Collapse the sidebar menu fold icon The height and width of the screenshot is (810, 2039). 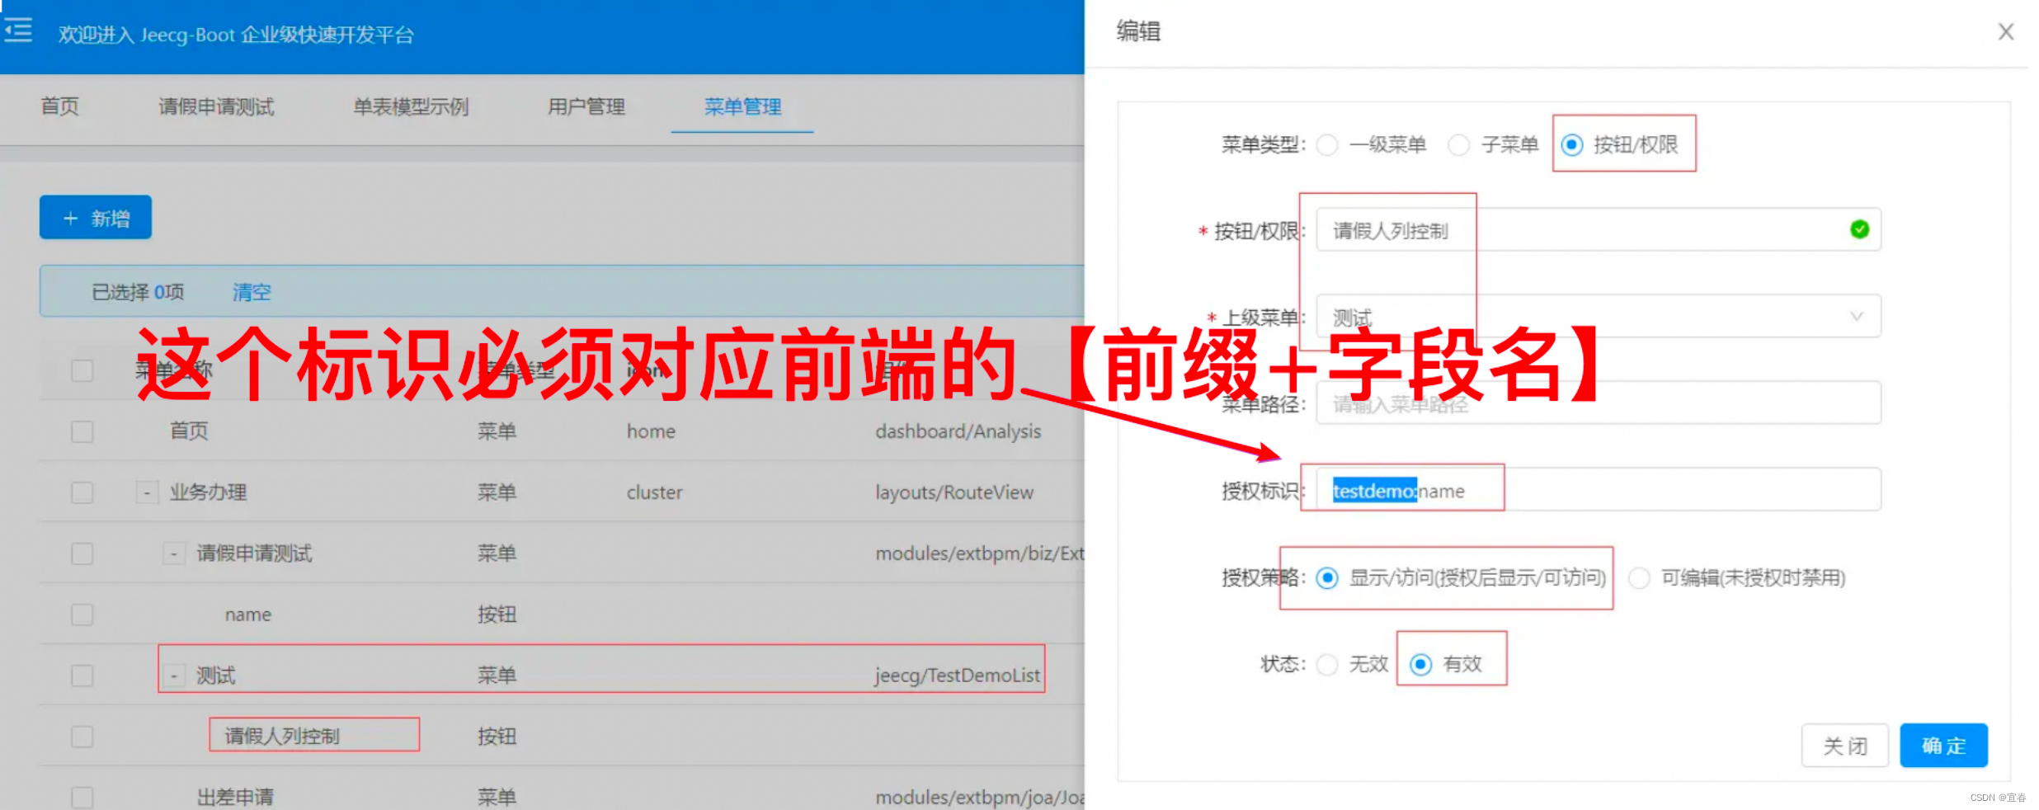[18, 31]
